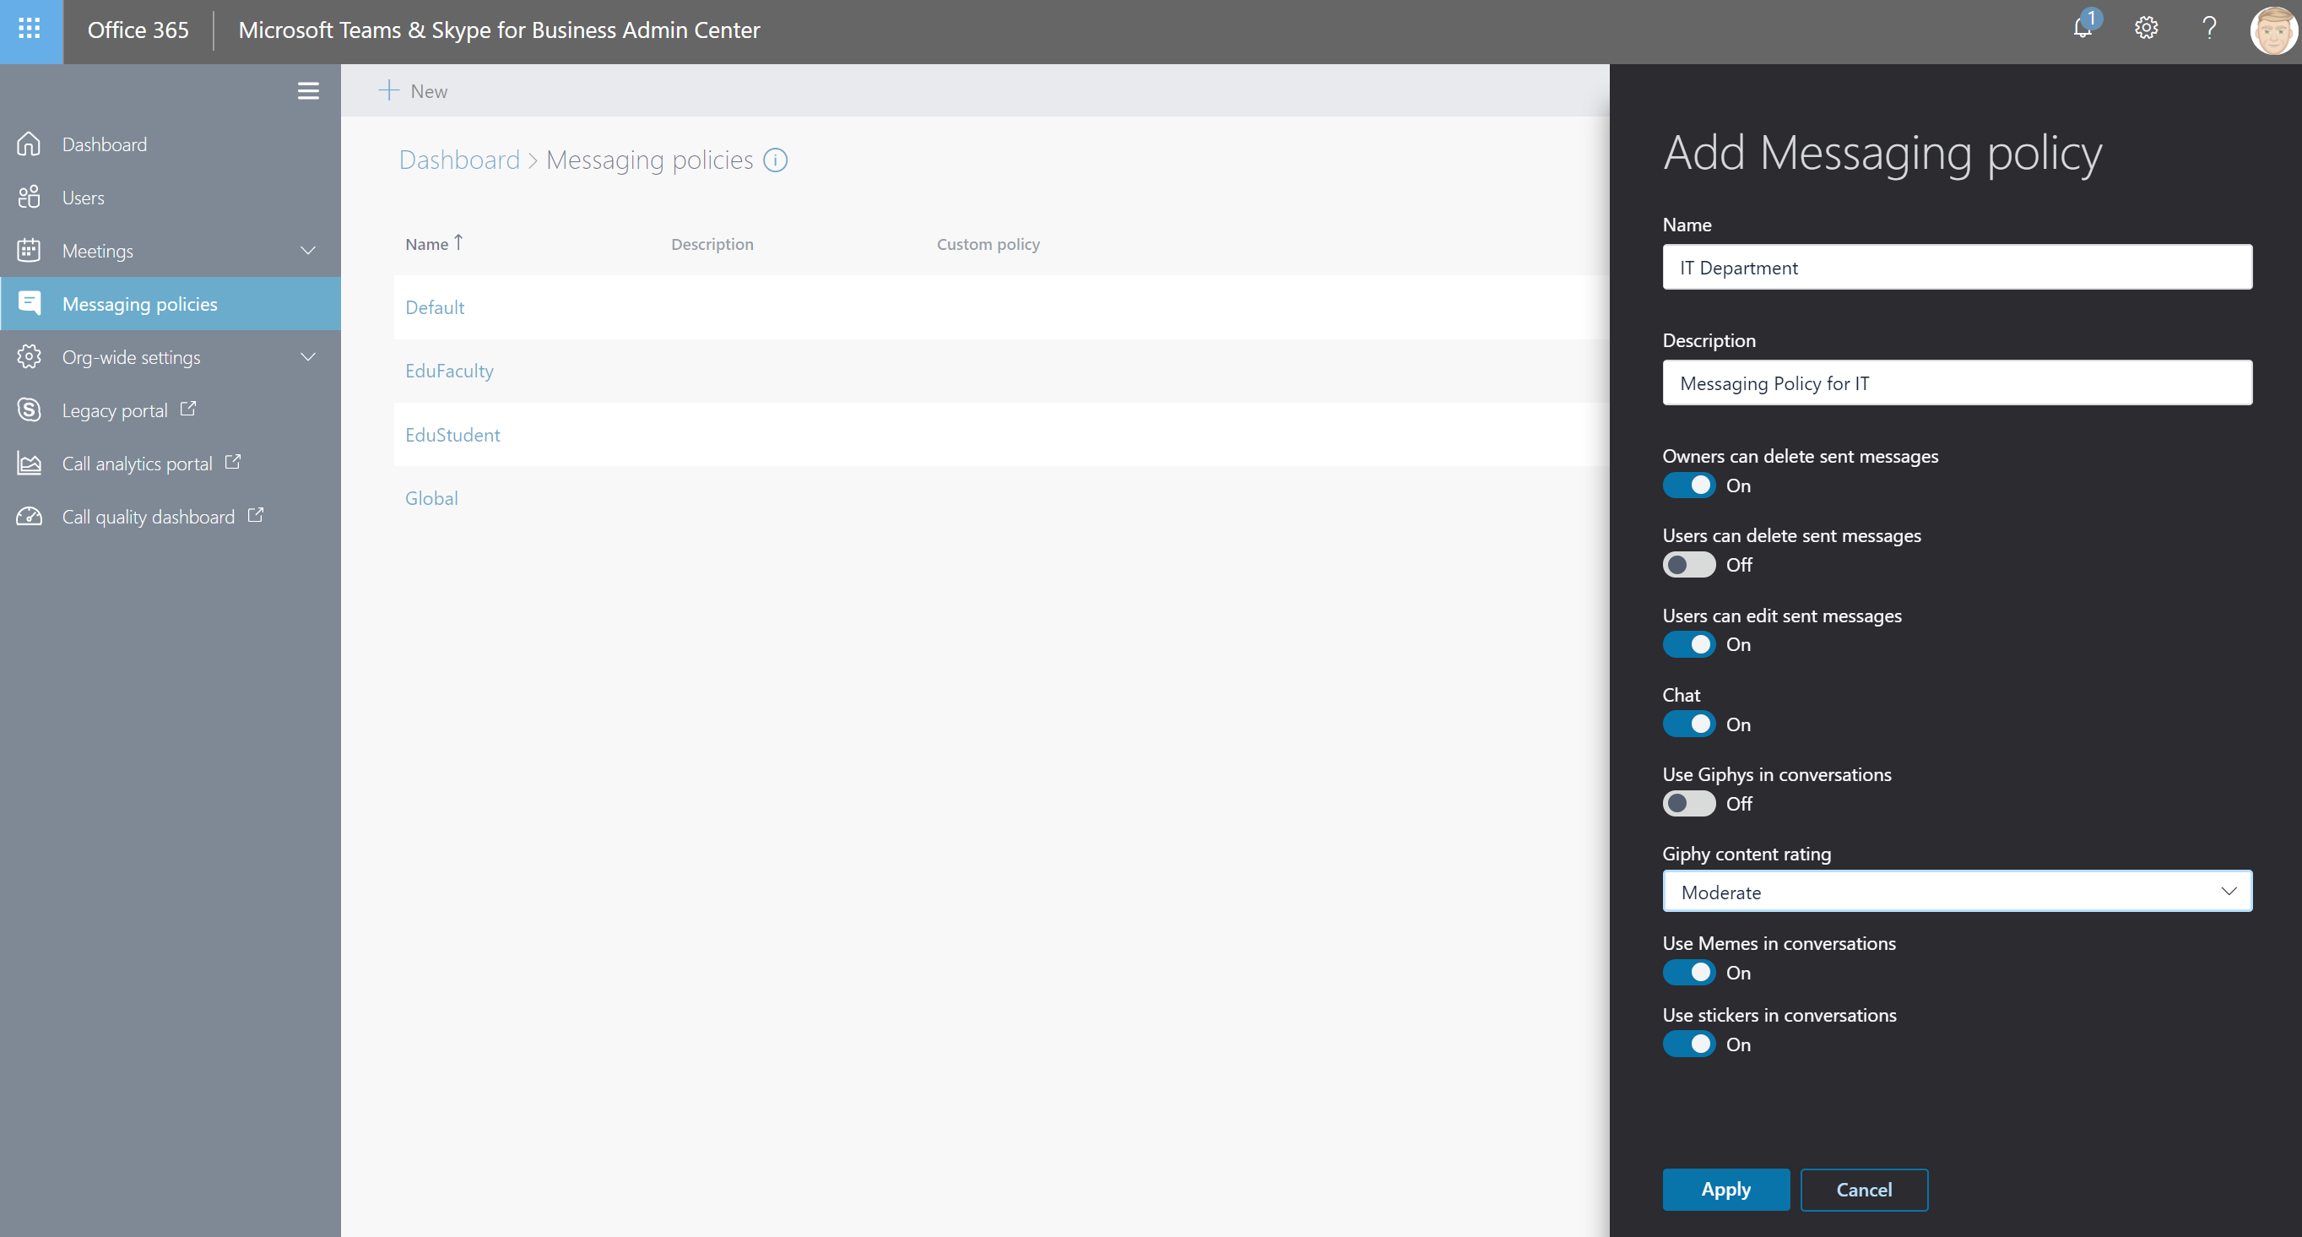Open the settings gear in header
2302x1237 pixels.
pos(2146,29)
